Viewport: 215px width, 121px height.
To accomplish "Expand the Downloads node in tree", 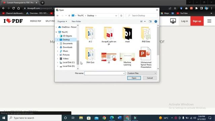I will (57, 47).
